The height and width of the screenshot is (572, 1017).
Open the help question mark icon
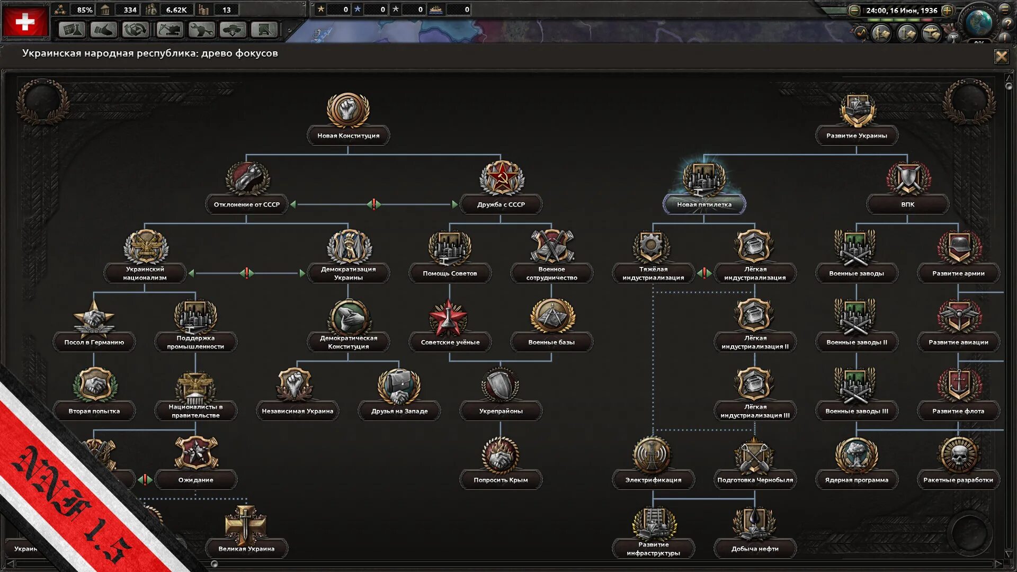(1007, 24)
